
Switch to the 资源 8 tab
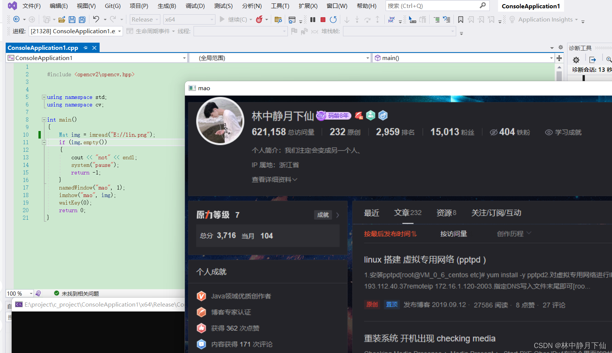[446, 213]
